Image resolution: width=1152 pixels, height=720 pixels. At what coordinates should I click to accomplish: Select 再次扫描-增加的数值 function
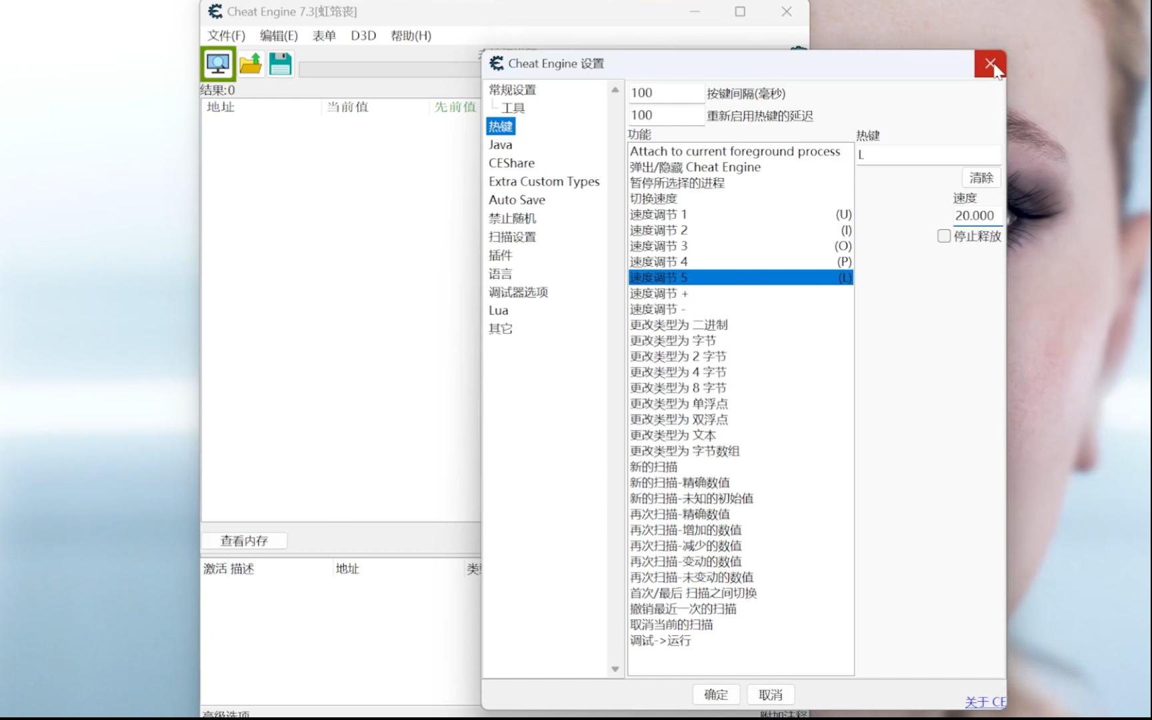[741, 530]
